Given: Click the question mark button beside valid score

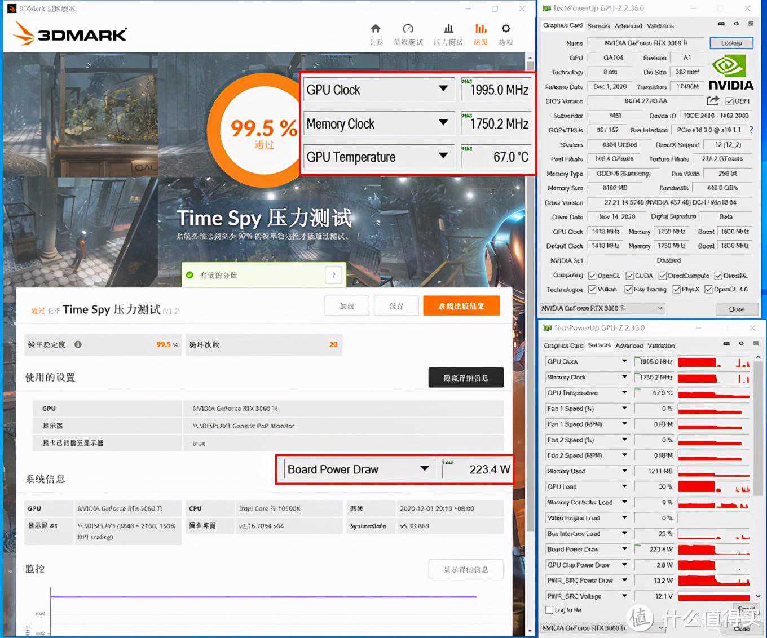Looking at the screenshot, I should coord(334,275).
